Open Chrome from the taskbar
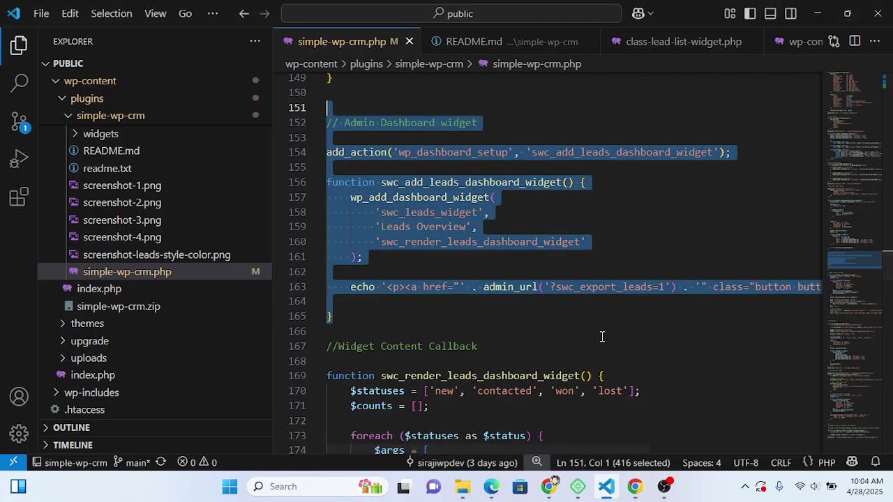 (x=635, y=487)
